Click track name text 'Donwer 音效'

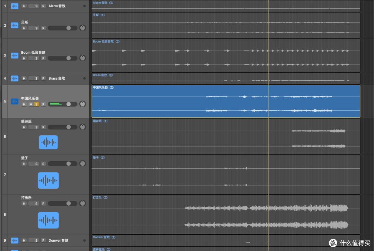click(x=59, y=240)
